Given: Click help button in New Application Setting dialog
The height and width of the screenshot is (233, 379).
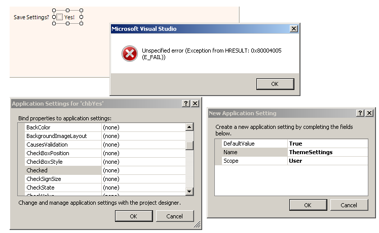Looking at the screenshot, I should click(360, 113).
